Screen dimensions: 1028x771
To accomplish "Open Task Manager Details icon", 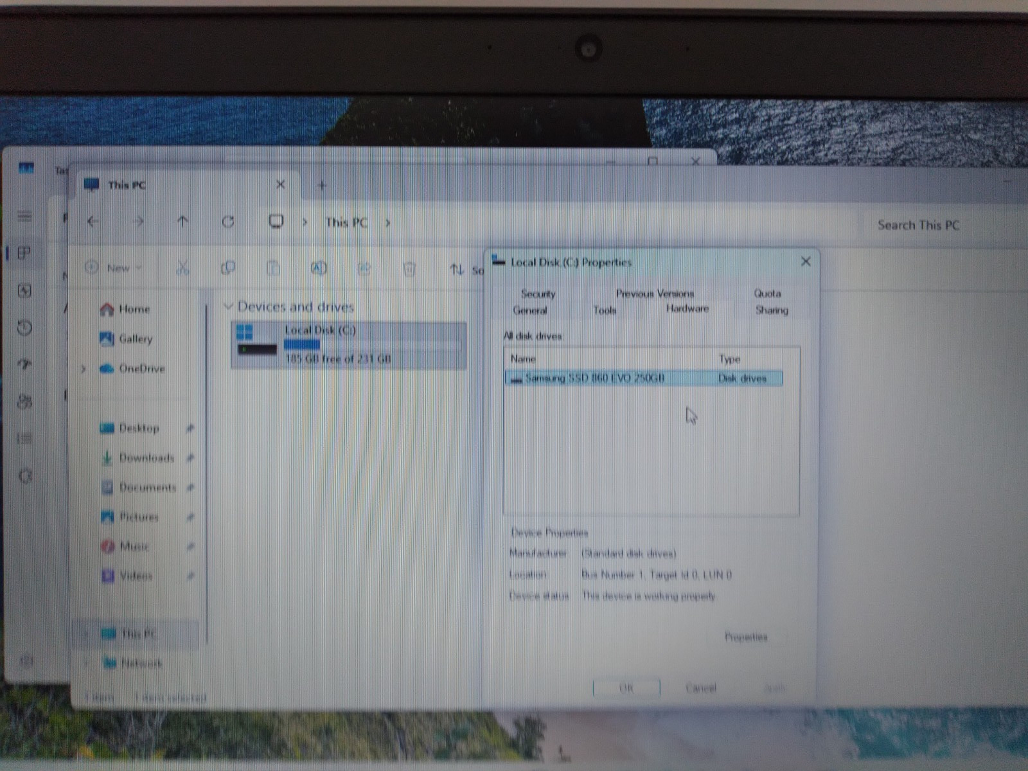I will coord(24,439).
